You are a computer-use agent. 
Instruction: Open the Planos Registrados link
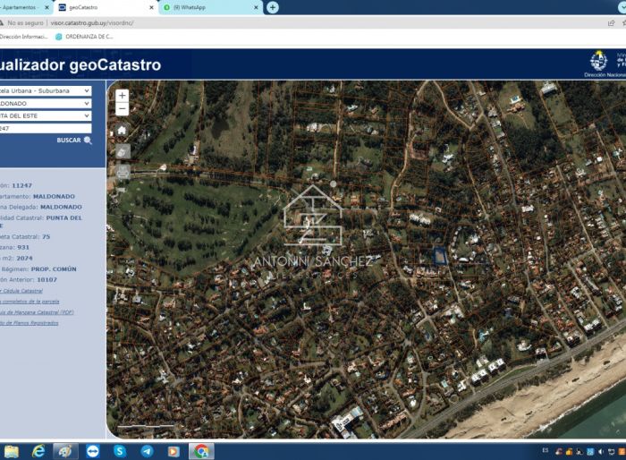[30, 323]
